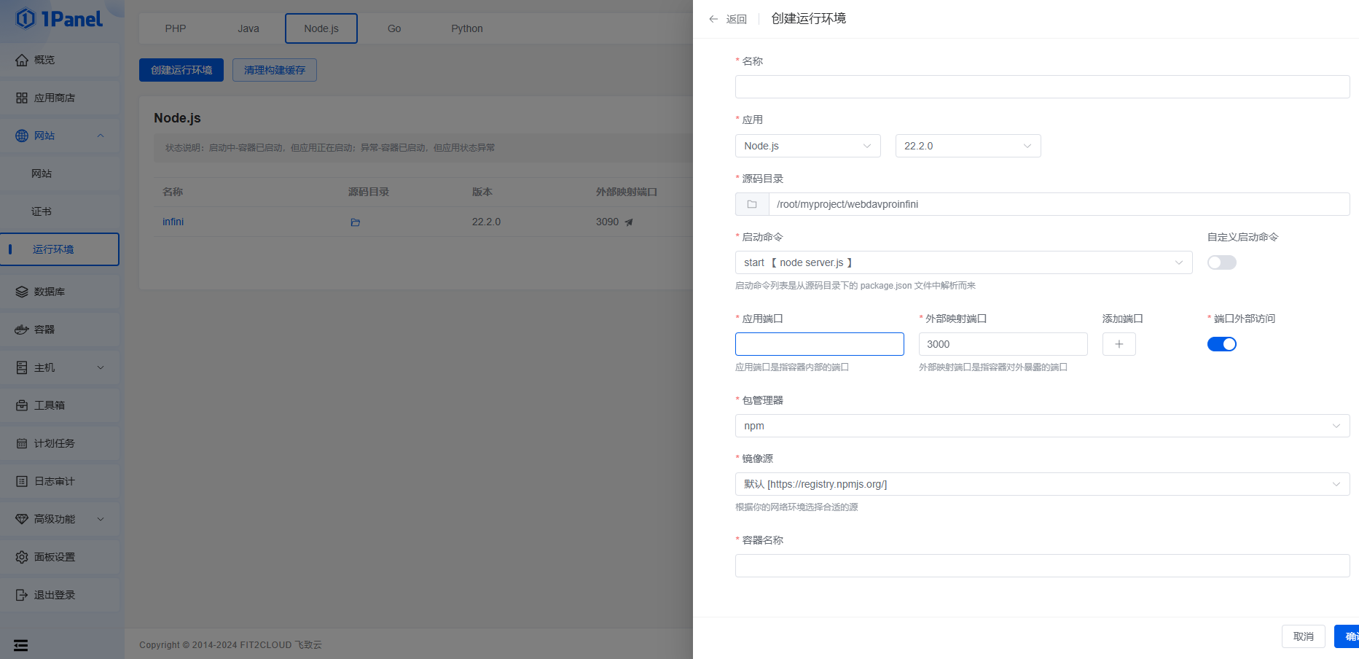Switch to the PHP tab
Screen dimensions: 1359x659
pos(175,28)
